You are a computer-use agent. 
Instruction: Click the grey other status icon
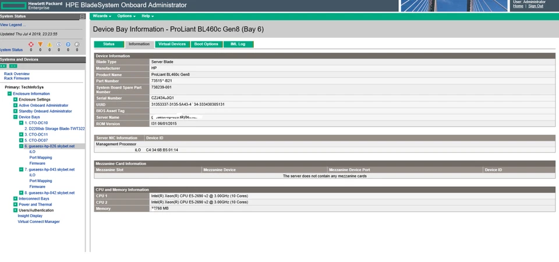click(77, 45)
